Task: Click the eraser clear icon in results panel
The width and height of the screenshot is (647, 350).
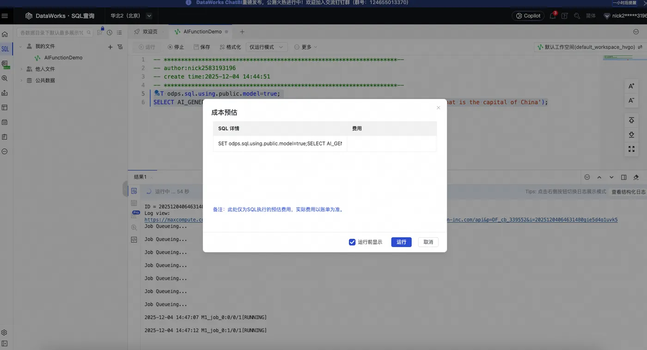Action: (x=636, y=177)
